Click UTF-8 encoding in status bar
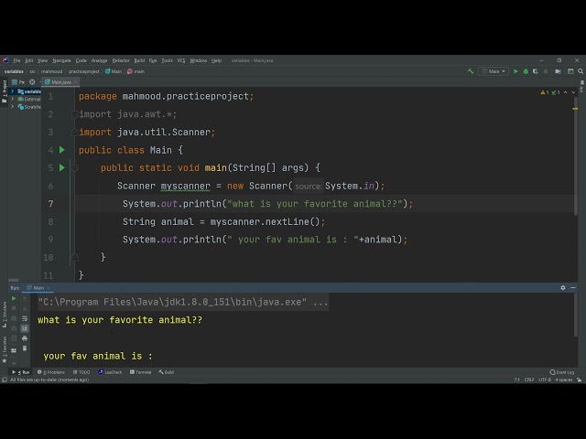The height and width of the screenshot is (439, 586). 545,380
